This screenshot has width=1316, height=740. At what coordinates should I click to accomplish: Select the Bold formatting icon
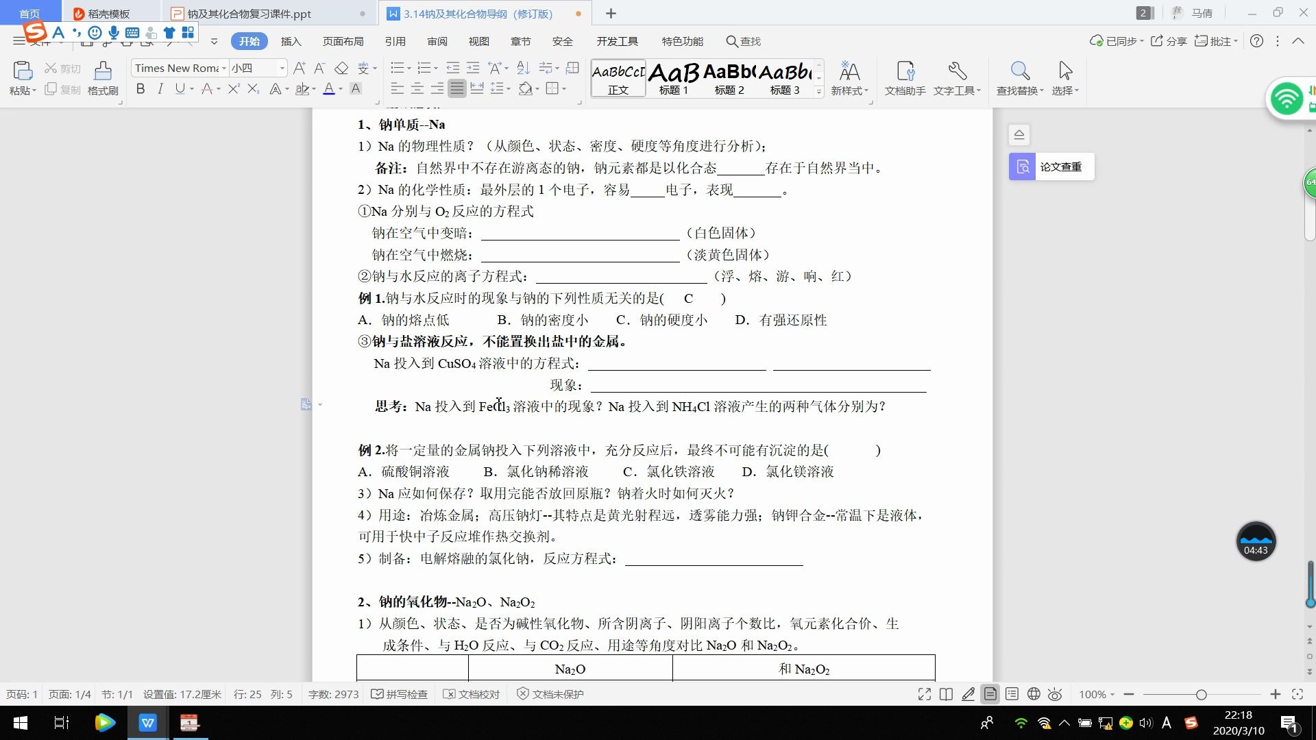139,88
